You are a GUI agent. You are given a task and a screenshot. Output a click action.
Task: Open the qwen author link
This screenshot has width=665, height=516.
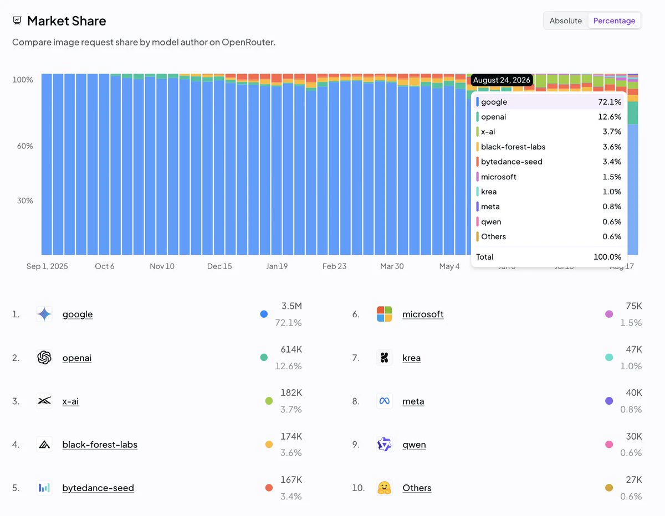tap(414, 444)
